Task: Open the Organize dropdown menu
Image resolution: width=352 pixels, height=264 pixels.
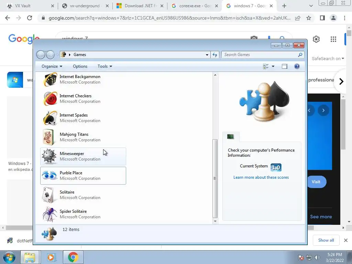Action: point(52,66)
